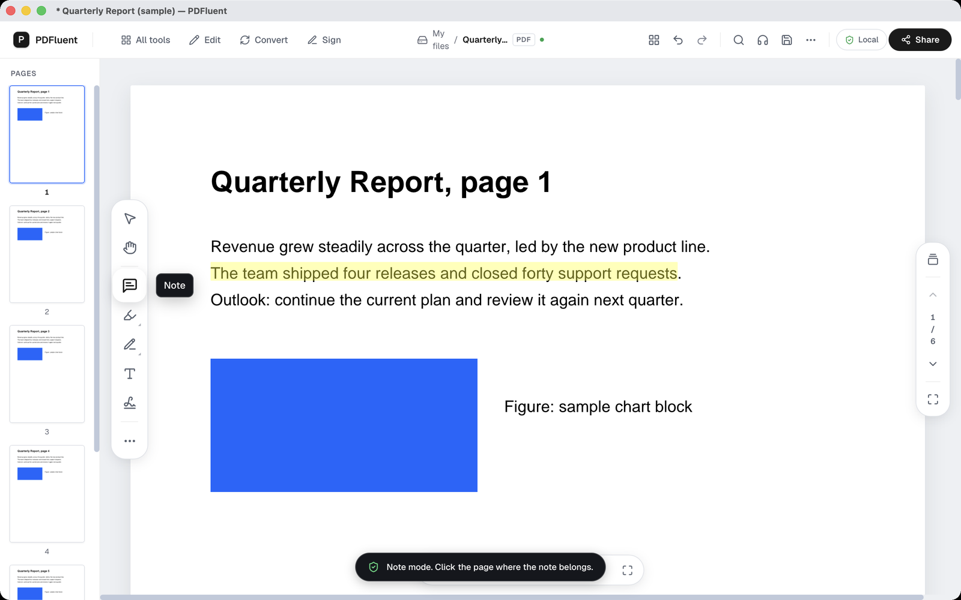Open the grid view icon in top bar
The height and width of the screenshot is (600, 961).
coord(654,40)
